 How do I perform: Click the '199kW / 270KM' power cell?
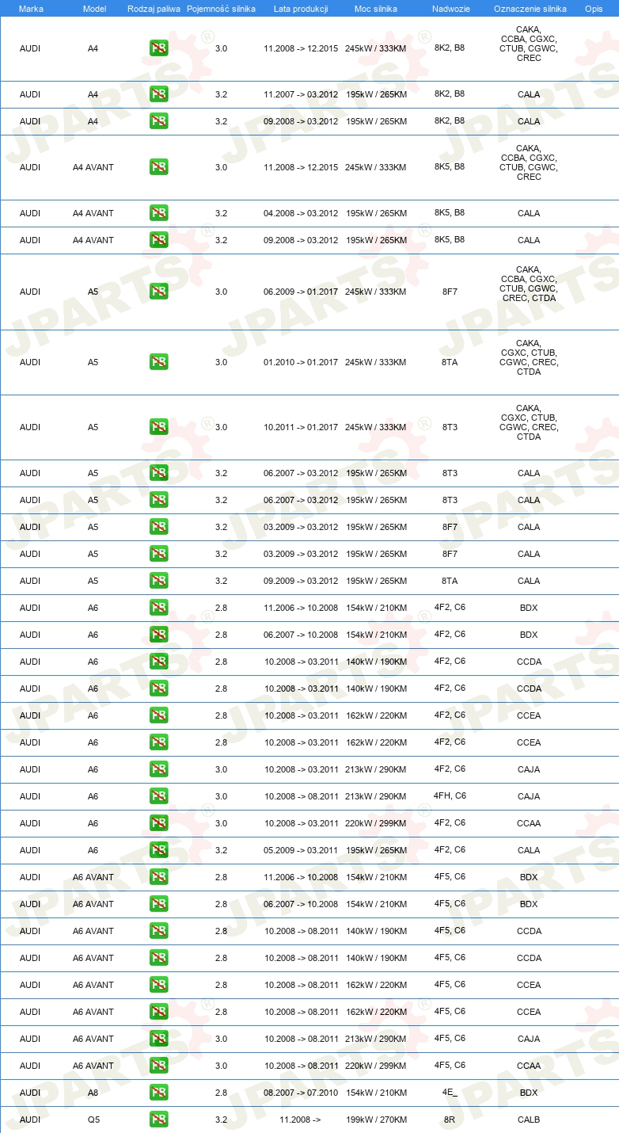click(376, 1120)
